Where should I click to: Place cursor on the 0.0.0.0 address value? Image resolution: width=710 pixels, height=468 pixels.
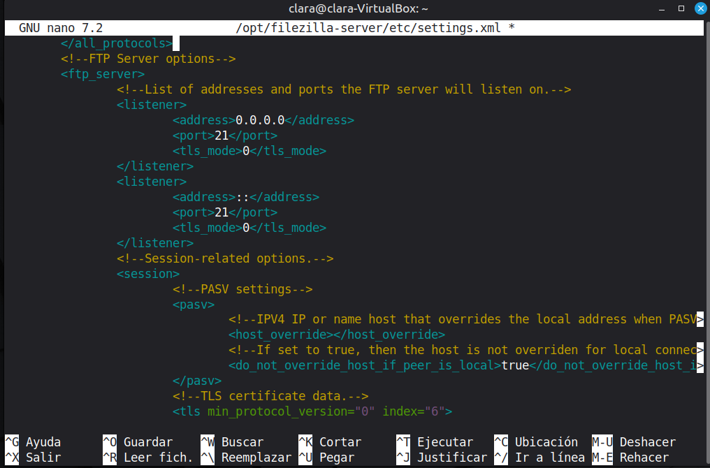tap(260, 120)
